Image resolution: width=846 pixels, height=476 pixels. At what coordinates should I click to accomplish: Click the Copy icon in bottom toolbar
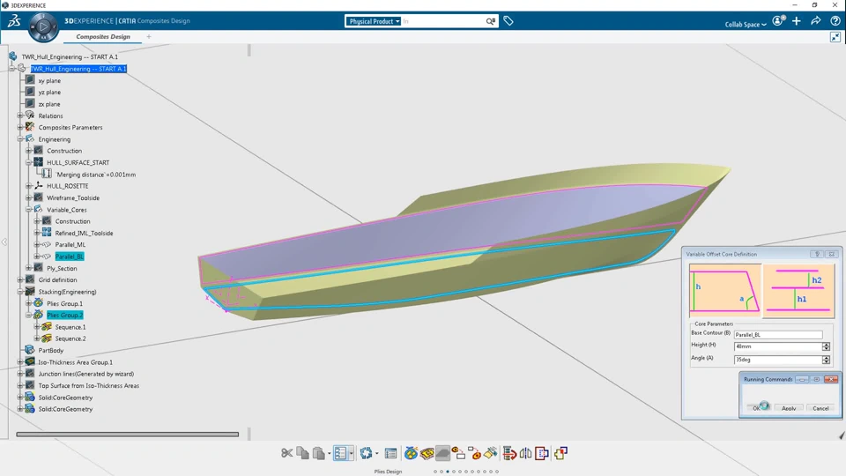302,453
